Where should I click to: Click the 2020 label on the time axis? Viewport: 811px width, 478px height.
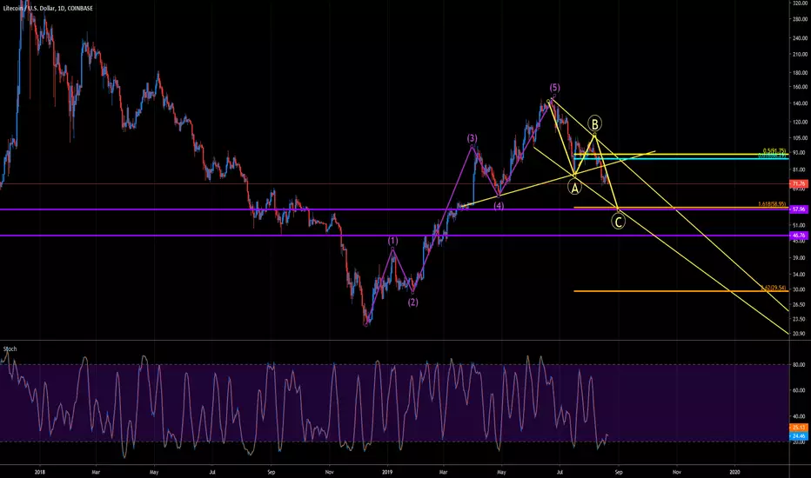(734, 472)
